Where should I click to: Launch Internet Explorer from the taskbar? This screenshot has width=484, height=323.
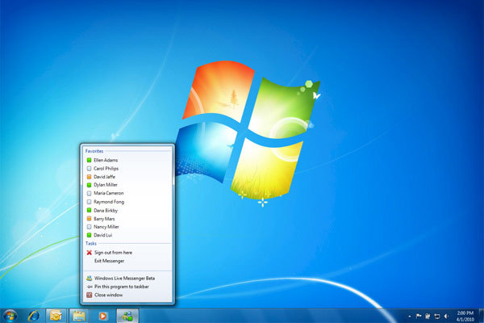click(x=35, y=314)
